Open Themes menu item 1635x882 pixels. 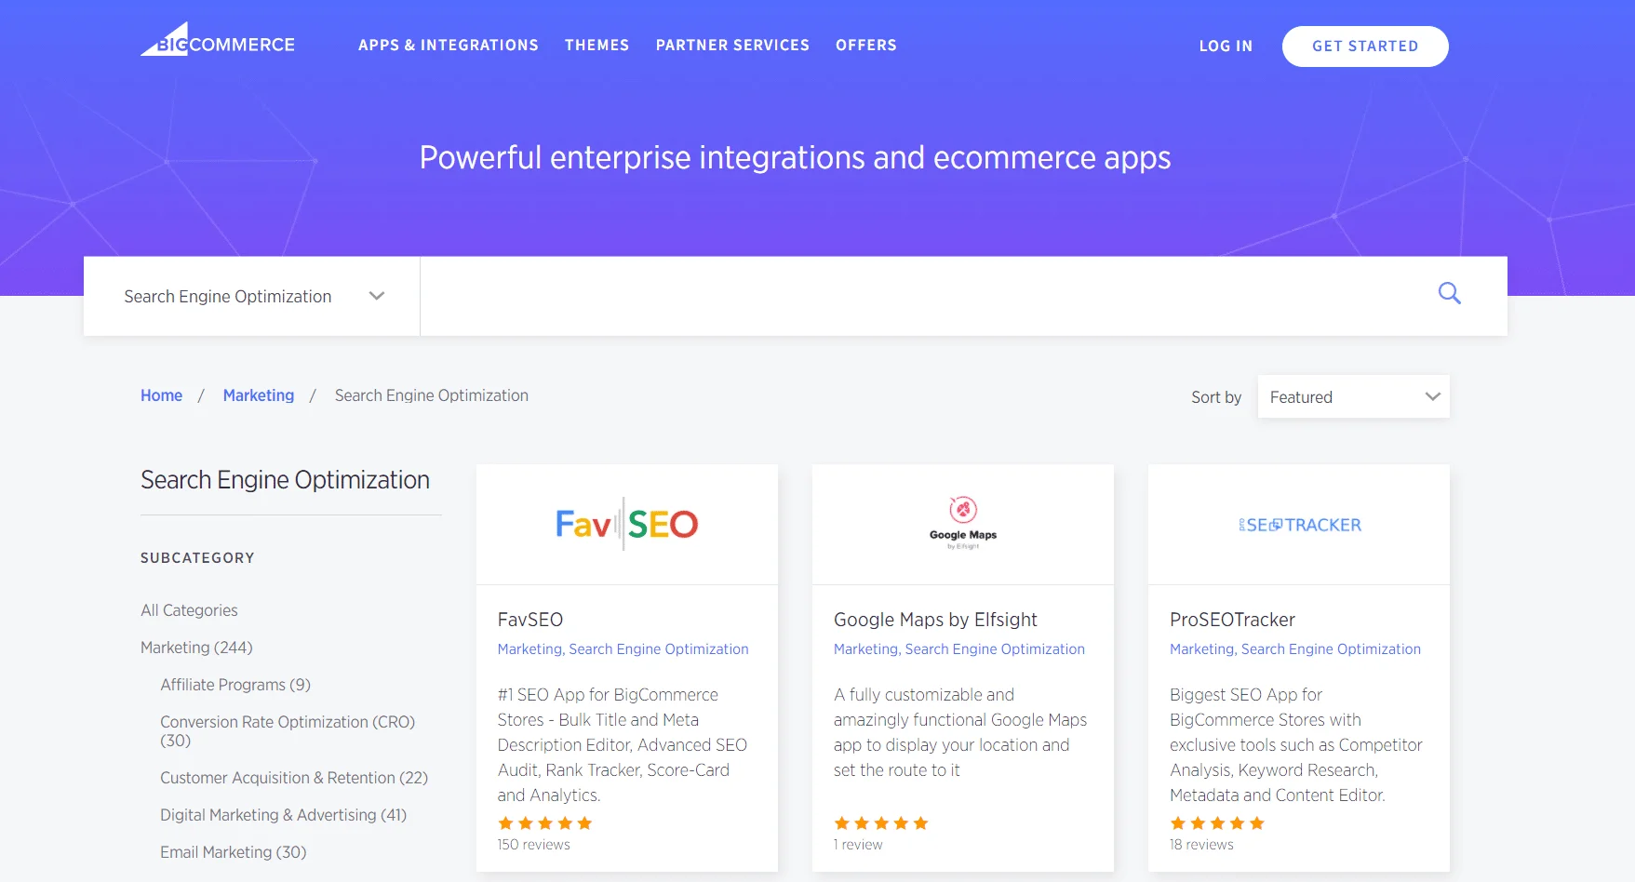[x=596, y=45]
